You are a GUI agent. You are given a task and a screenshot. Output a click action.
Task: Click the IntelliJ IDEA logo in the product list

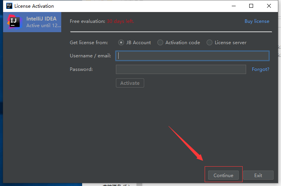pyautogui.click(x=14, y=22)
